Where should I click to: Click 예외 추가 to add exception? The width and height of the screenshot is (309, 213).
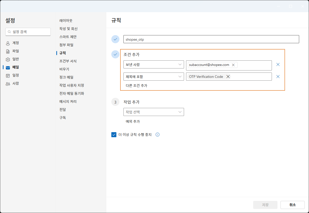133,122
